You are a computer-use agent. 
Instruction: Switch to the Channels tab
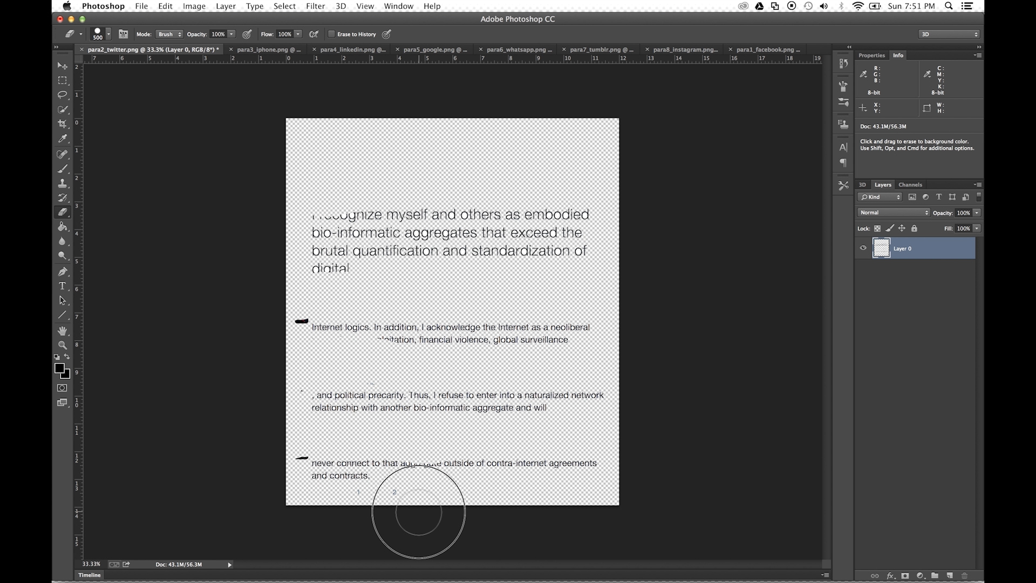[x=910, y=185]
